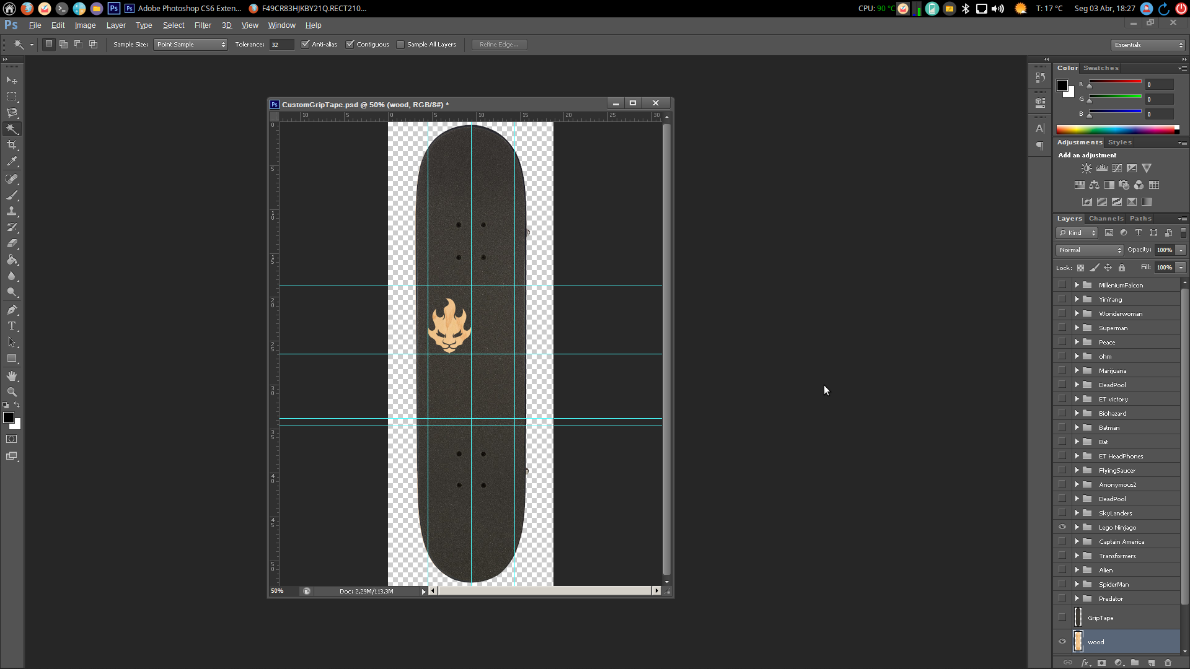Select the Healing Brush tool
The width and height of the screenshot is (1190, 669).
click(x=12, y=179)
